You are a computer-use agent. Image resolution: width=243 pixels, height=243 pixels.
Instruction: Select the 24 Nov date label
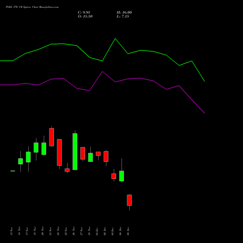(58, 231)
